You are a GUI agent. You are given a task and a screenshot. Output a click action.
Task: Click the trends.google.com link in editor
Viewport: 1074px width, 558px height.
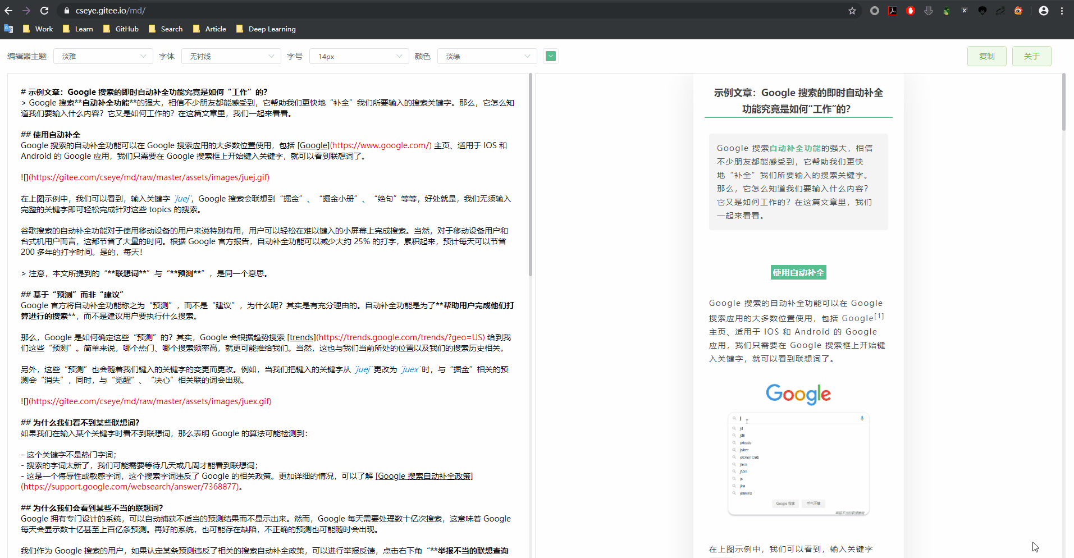pyautogui.click(x=400, y=337)
